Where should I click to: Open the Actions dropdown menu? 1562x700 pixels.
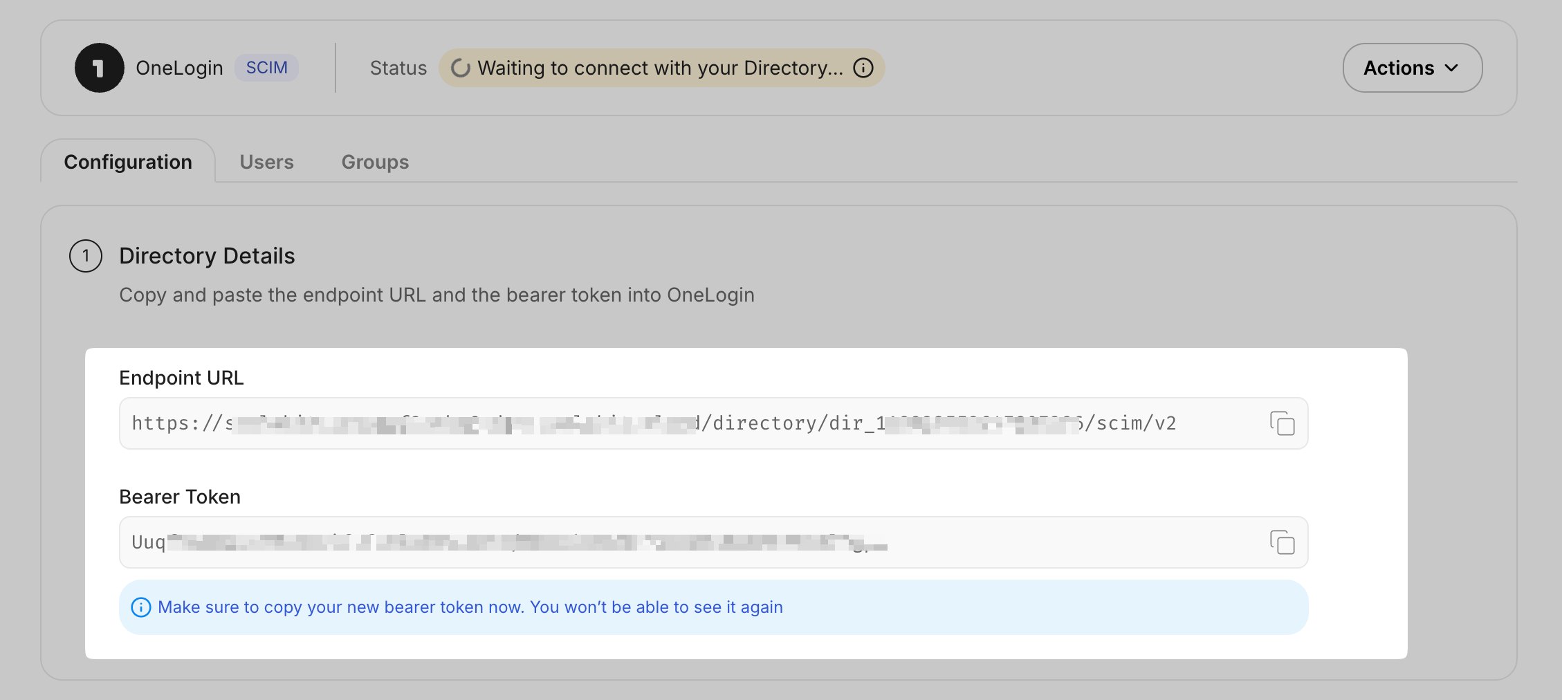[1411, 68]
